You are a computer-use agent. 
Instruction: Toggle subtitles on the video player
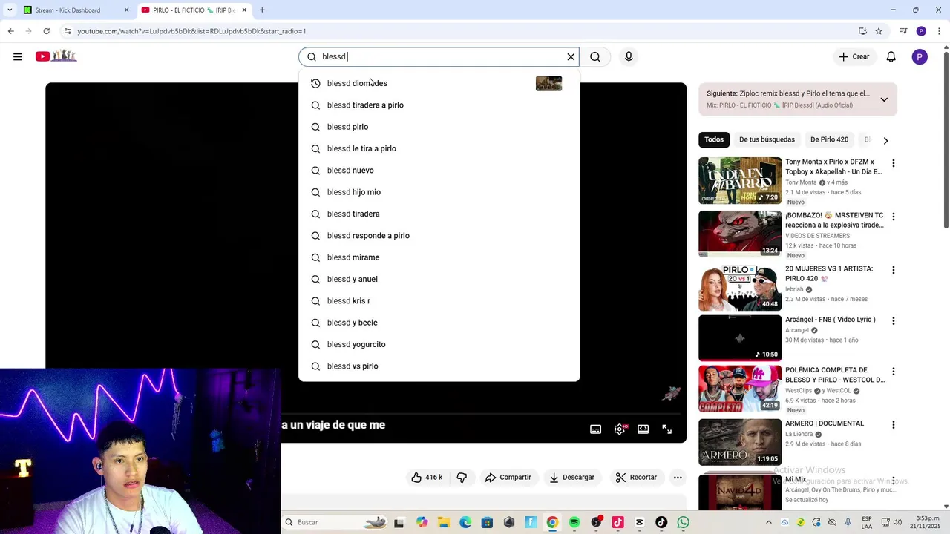(595, 429)
